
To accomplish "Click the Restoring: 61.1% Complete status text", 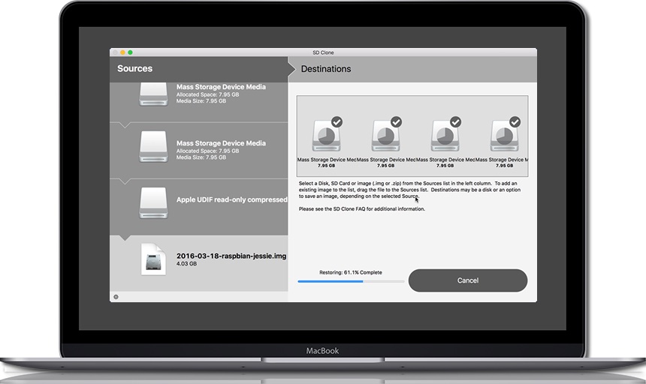I will click(351, 272).
